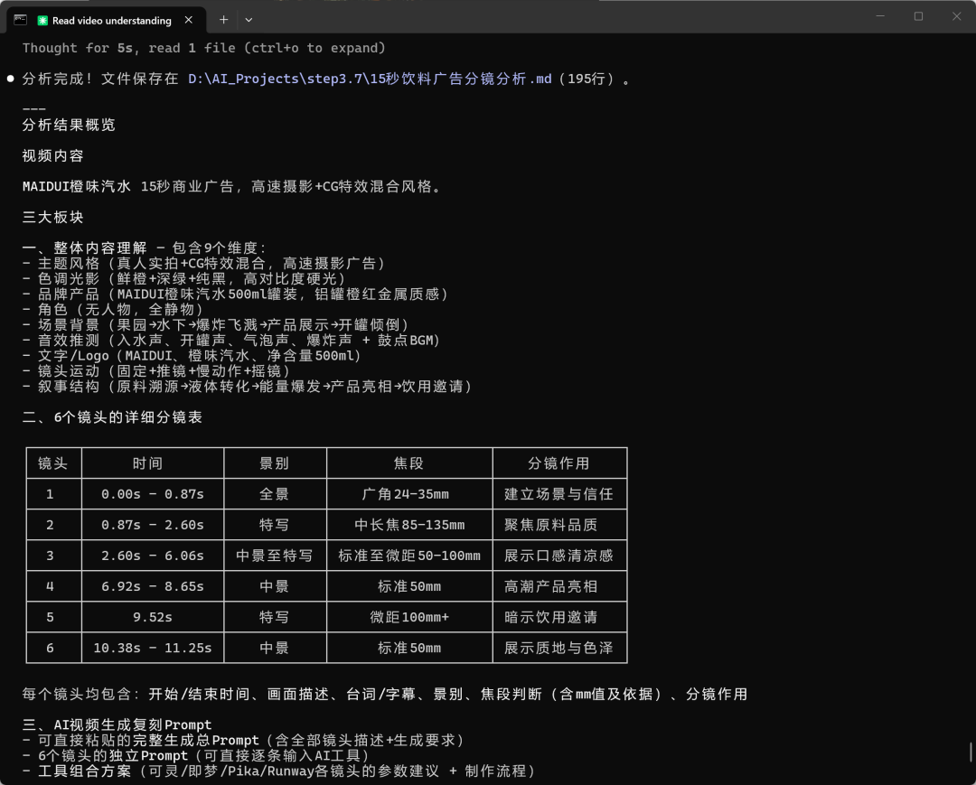This screenshot has width=976, height=785.
Task: Open a new terminal tab with the plus button
Action: click(223, 20)
